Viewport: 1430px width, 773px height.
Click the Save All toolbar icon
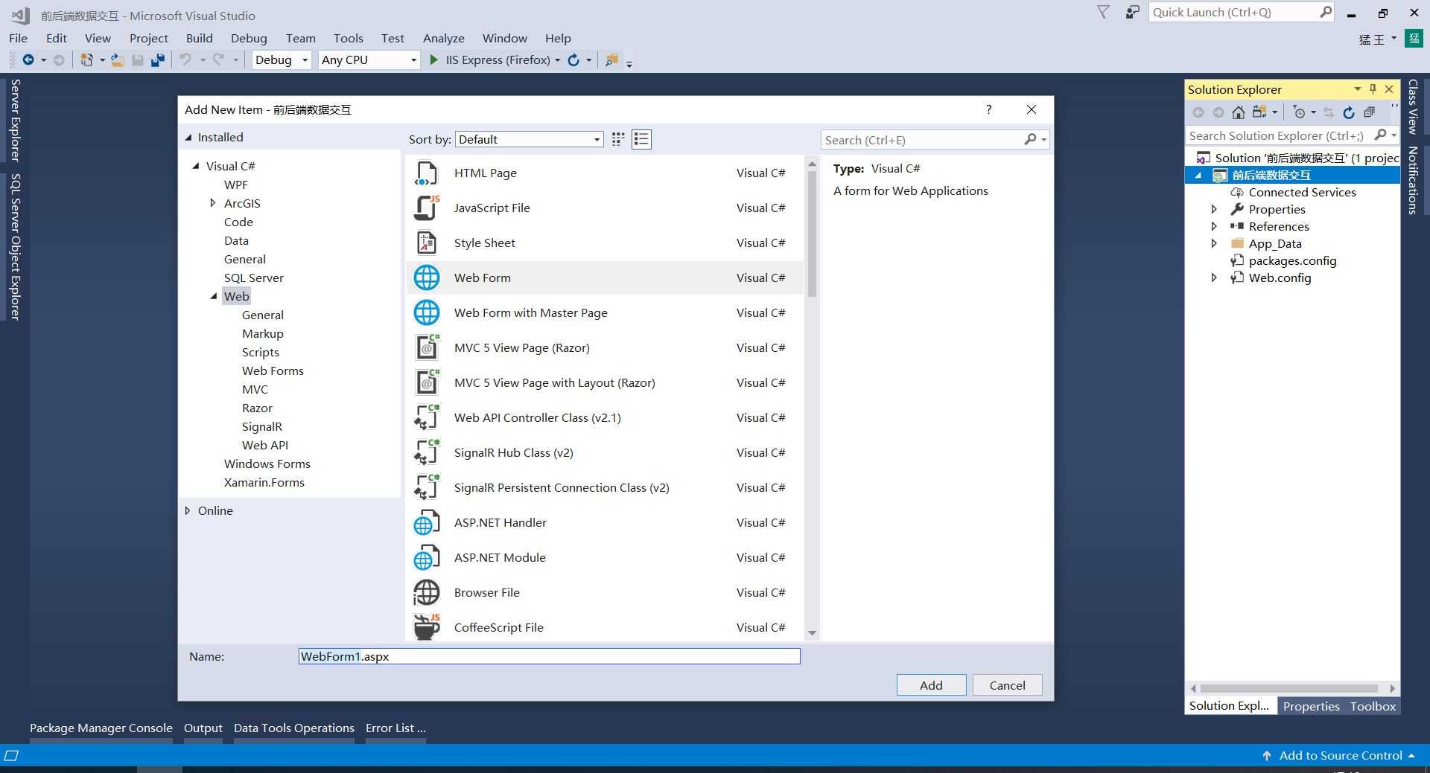157,60
